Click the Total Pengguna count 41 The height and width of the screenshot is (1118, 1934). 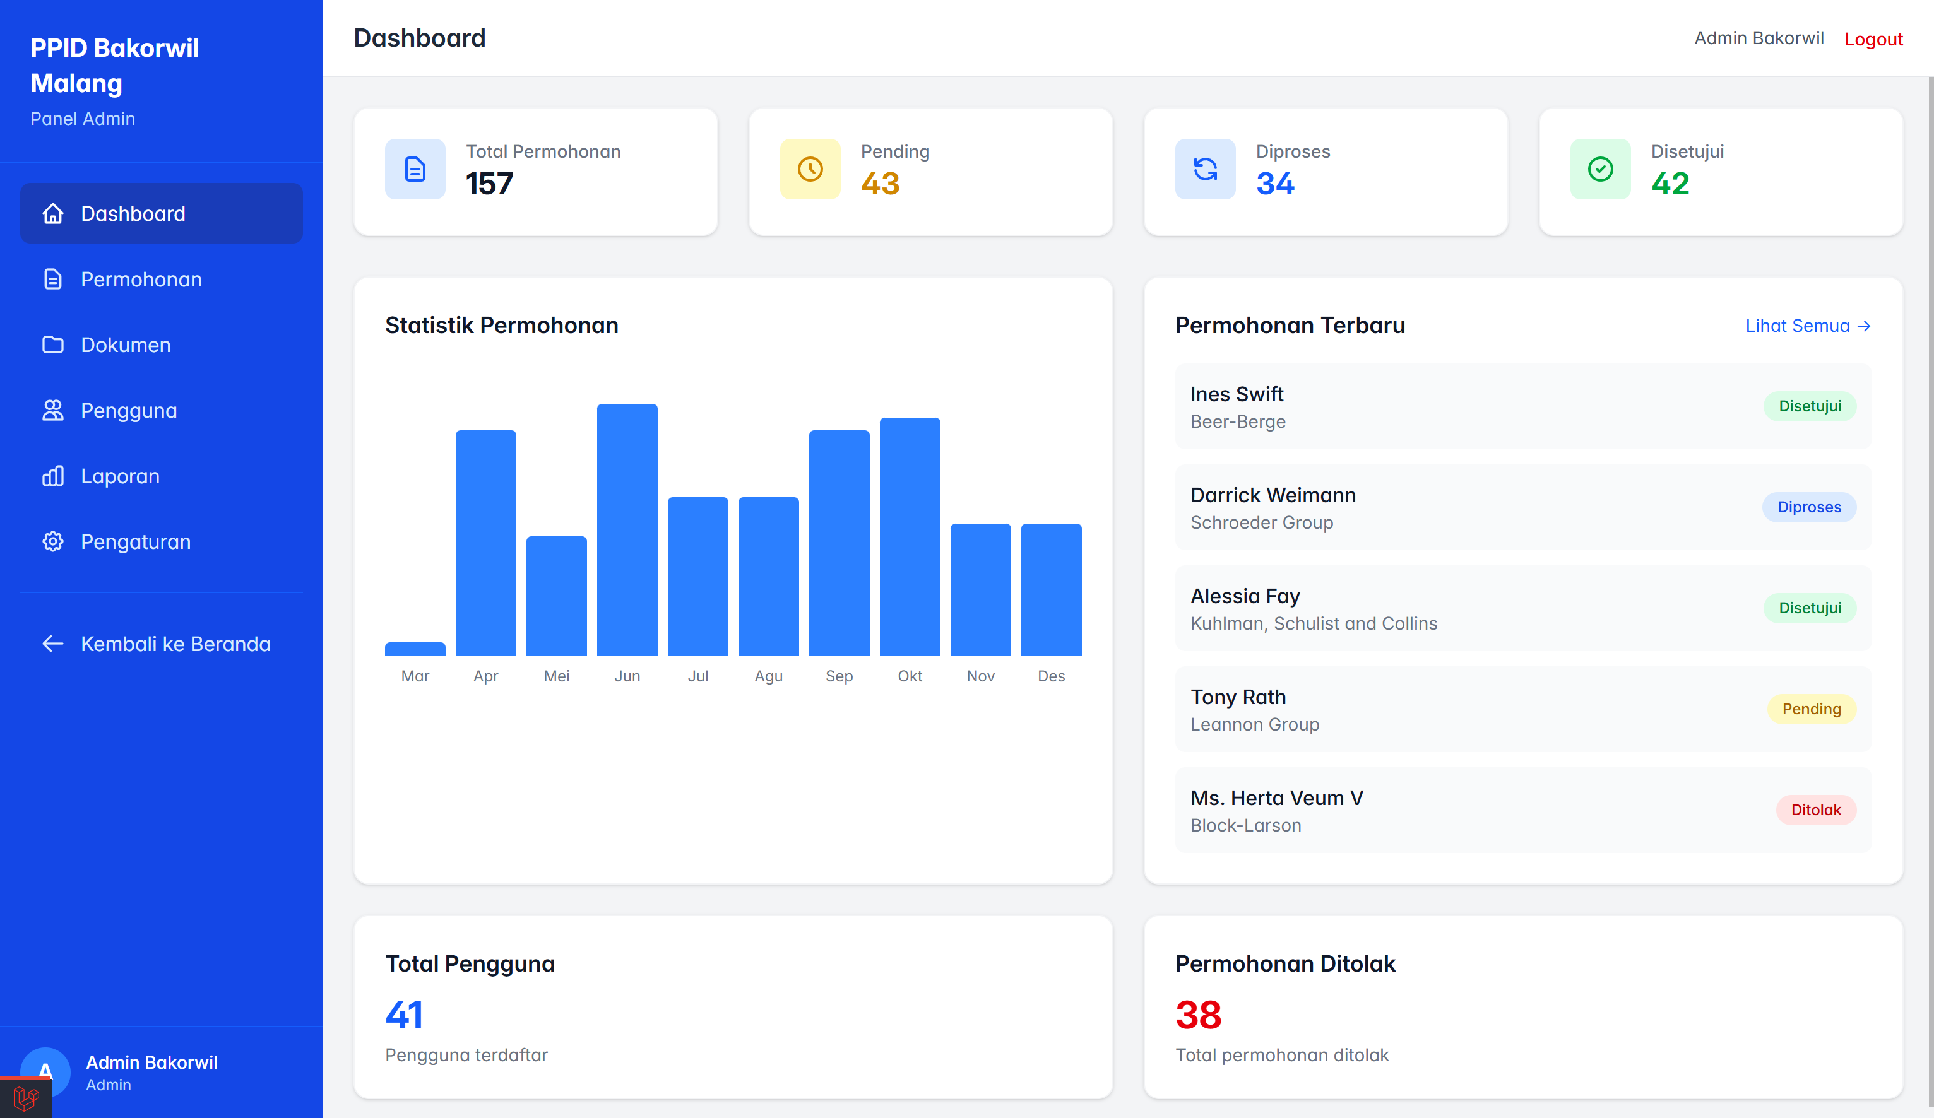click(x=404, y=1015)
